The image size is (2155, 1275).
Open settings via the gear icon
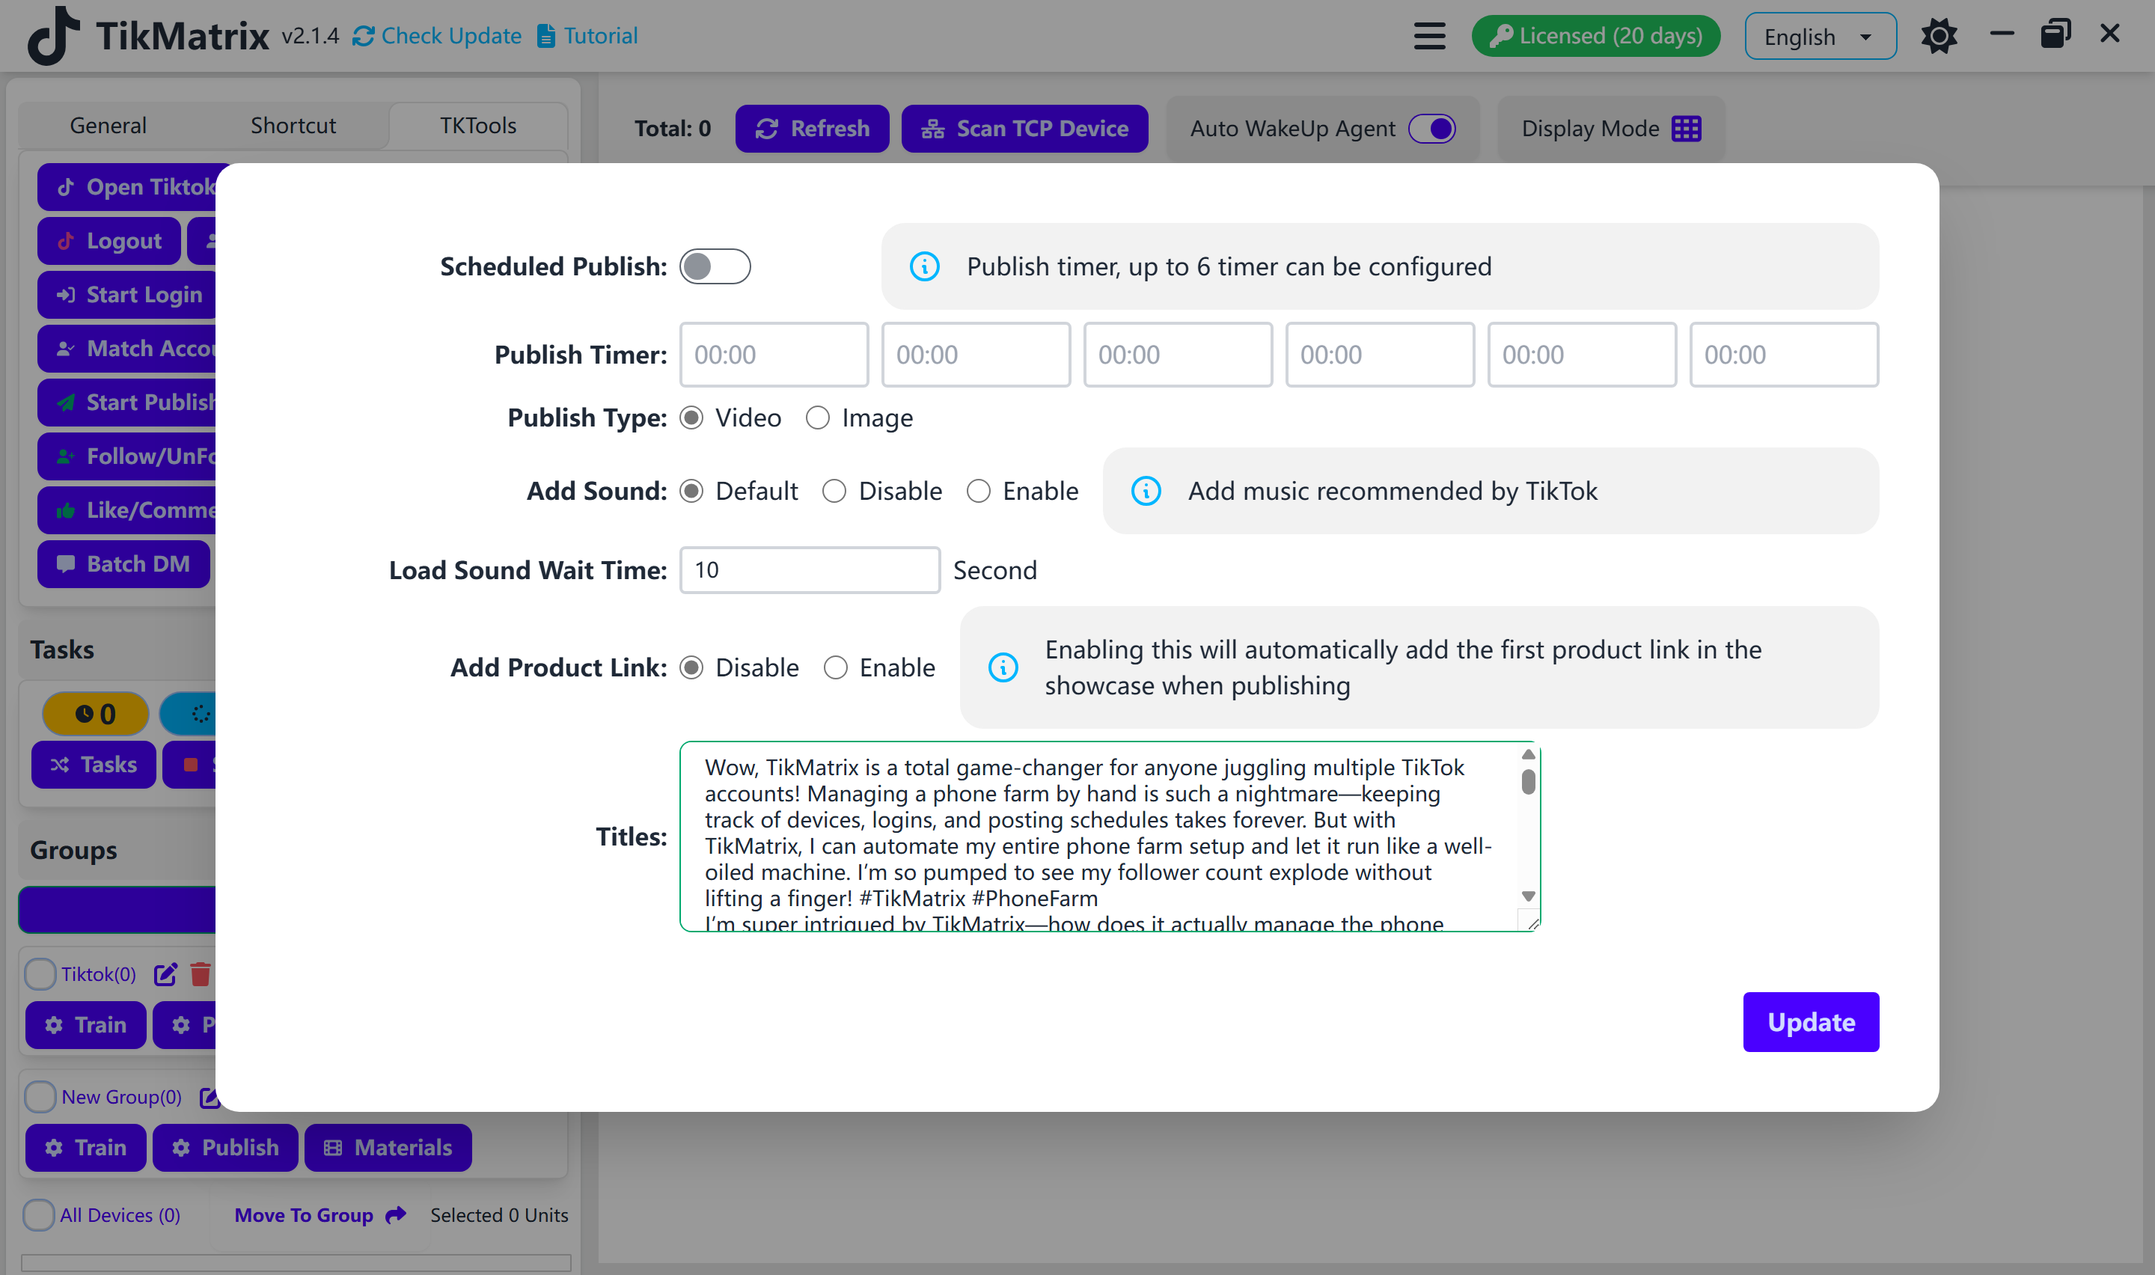[1939, 36]
